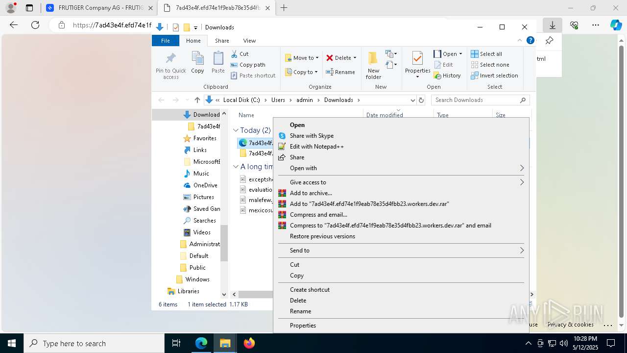Open Windows Start menu

[x=12, y=343]
